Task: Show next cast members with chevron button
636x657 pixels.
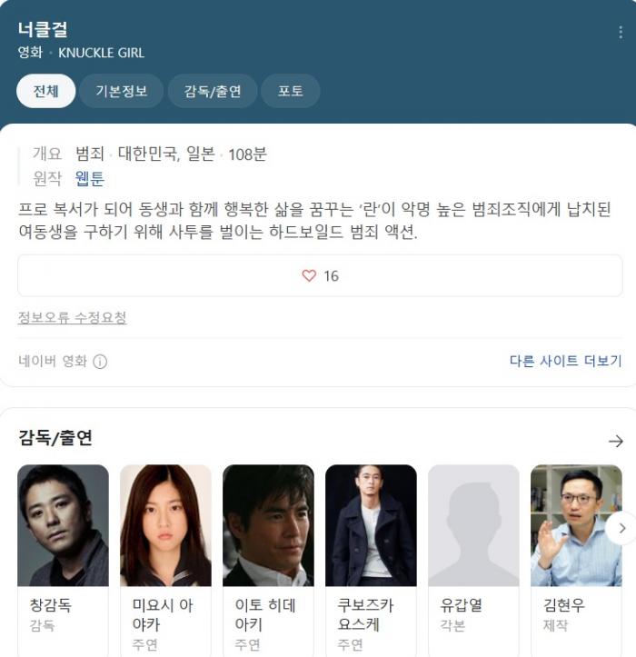Action: click(x=622, y=528)
